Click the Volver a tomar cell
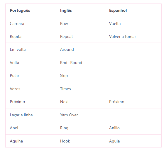The height and width of the screenshot is (151, 166). pos(133,36)
